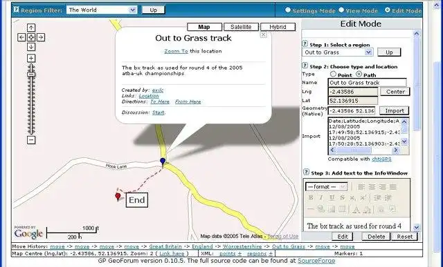Click the Reset button
This screenshot has height=267, width=443.
[404, 237]
